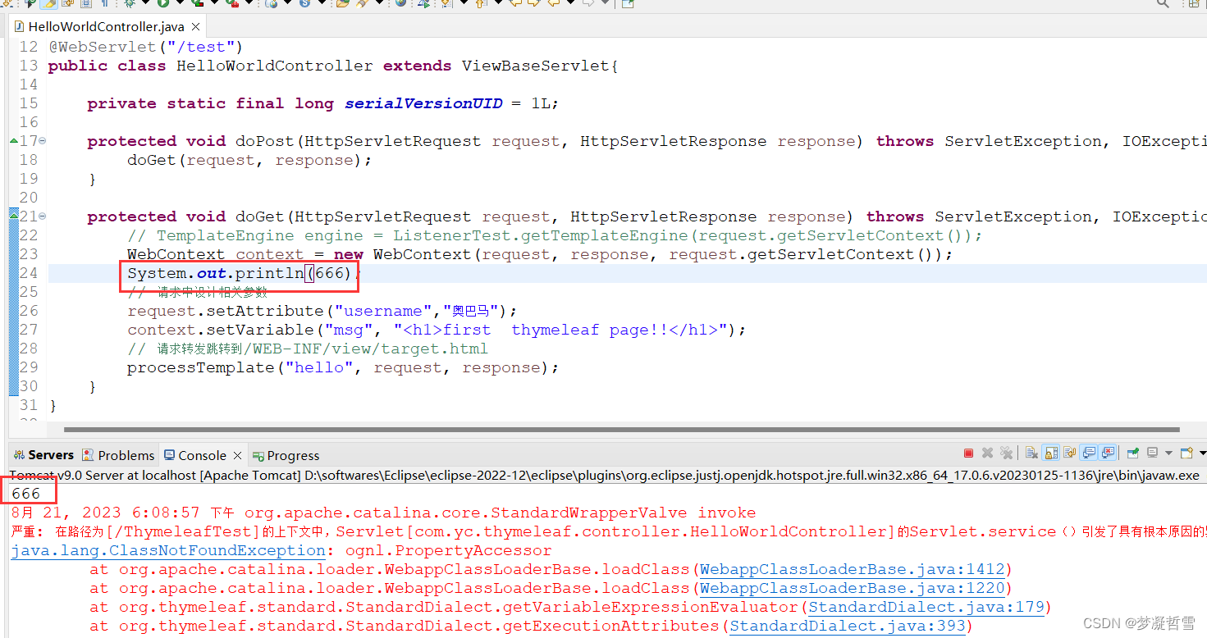Viewport: 1207px width, 638px height.
Task: Click the editor horizontal scrollbar
Action: pyautogui.click(x=621, y=430)
